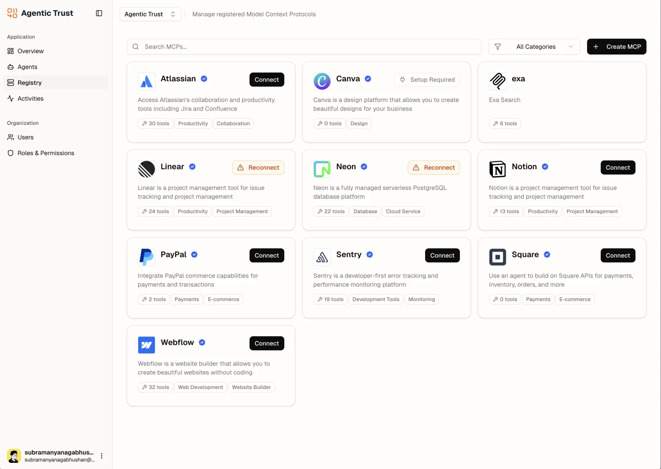Click the Square verified badge
661x469 pixels.
click(x=547, y=255)
